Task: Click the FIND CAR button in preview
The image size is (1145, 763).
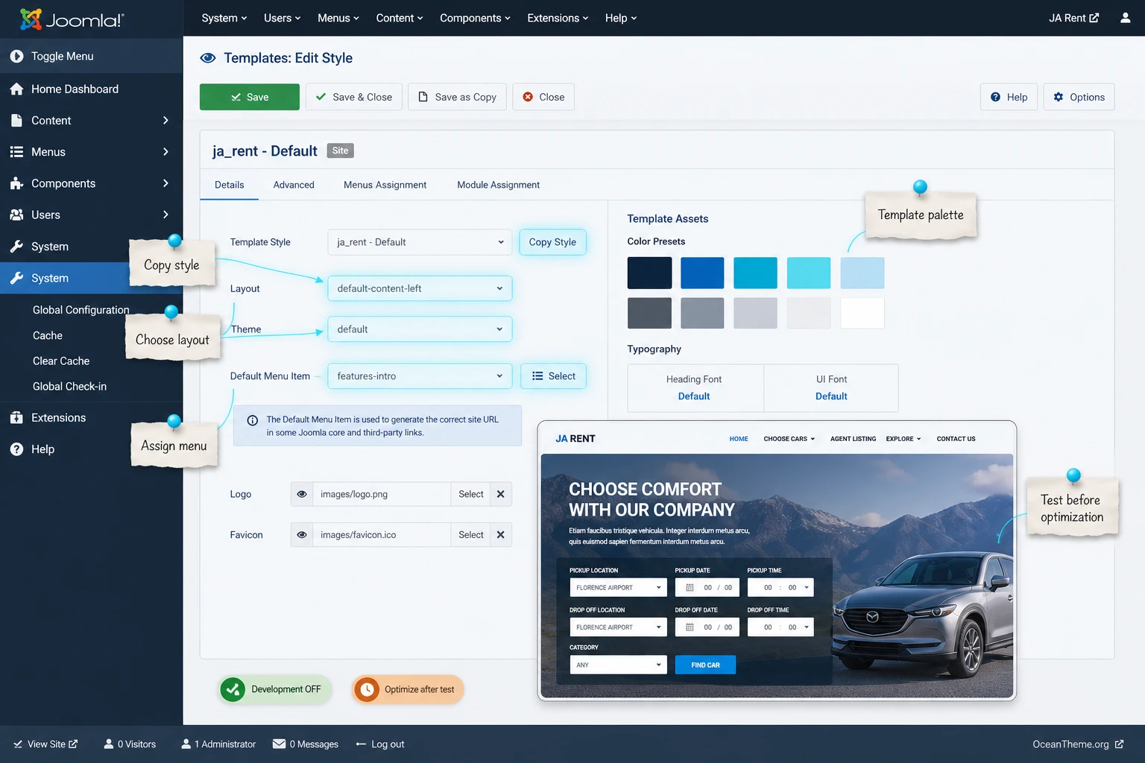Action: (705, 665)
